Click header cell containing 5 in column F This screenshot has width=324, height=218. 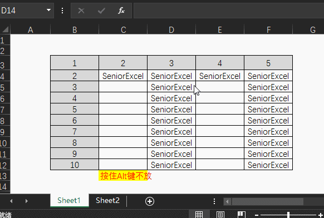[268, 63]
